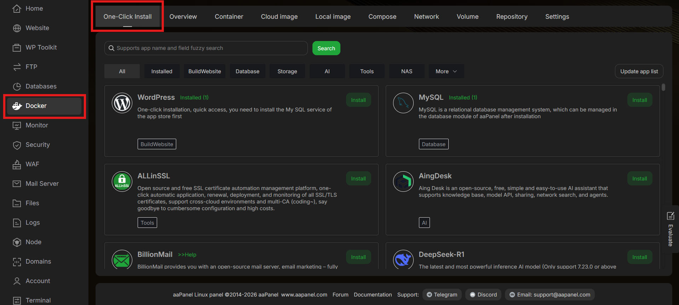This screenshot has height=305, width=679.
Task: Click the Update app list button
Action: click(x=639, y=71)
